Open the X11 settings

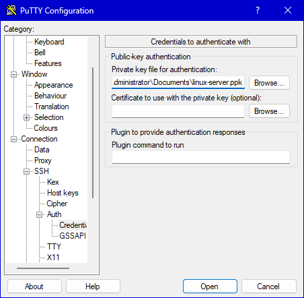coord(53,258)
